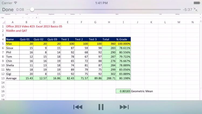This screenshot has height=114, width=202.
Task: Select Chin's grade cell 76.667%
Action: click(123, 61)
